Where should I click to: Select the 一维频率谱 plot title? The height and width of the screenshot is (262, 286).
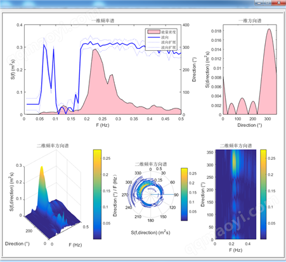[x=103, y=20]
